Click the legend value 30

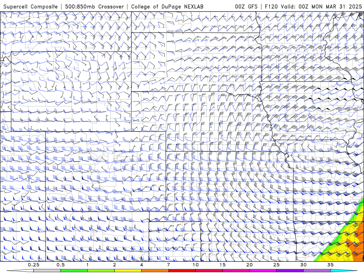[303, 265]
